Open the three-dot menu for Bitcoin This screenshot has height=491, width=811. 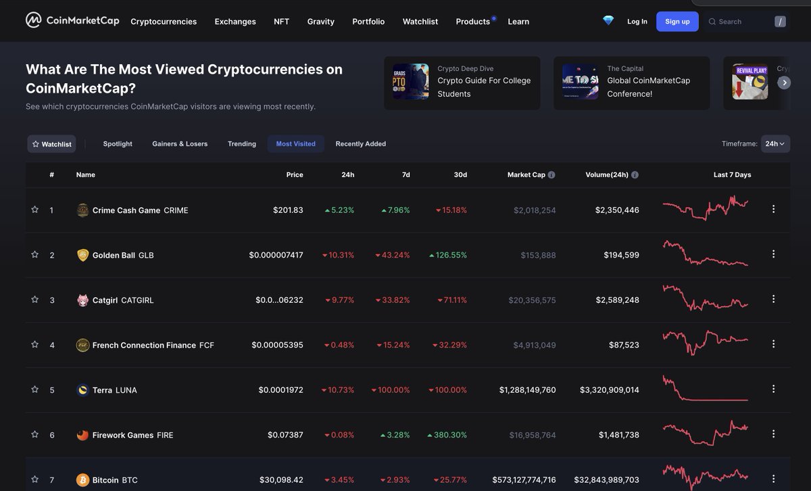pos(774,479)
